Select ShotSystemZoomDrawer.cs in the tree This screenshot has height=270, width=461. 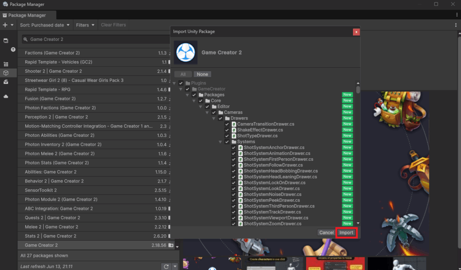(272, 224)
